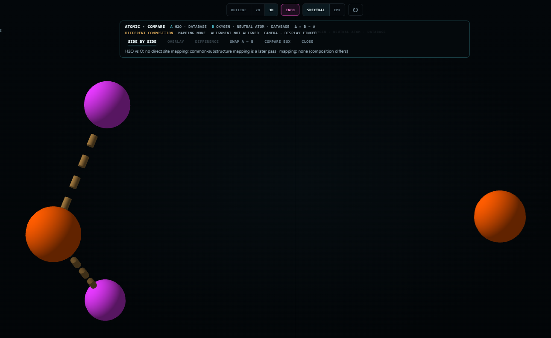Open the Side by Side tab
Viewport: 551px width, 338px height.
pyautogui.click(x=142, y=42)
